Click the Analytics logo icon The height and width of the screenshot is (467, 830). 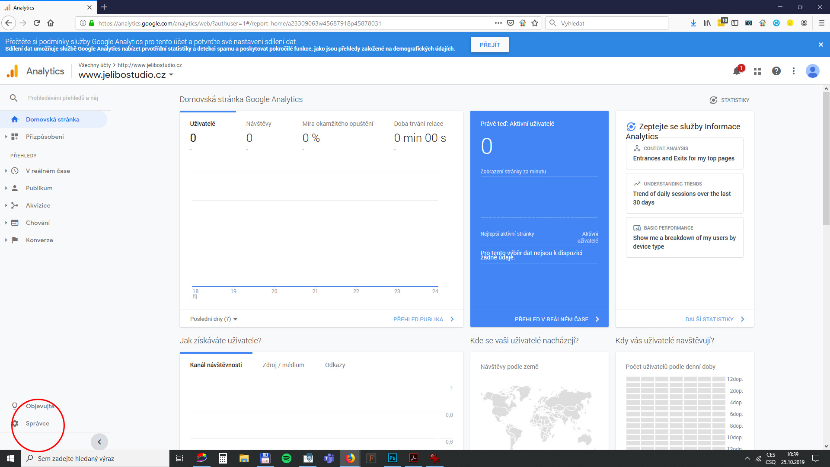point(13,71)
